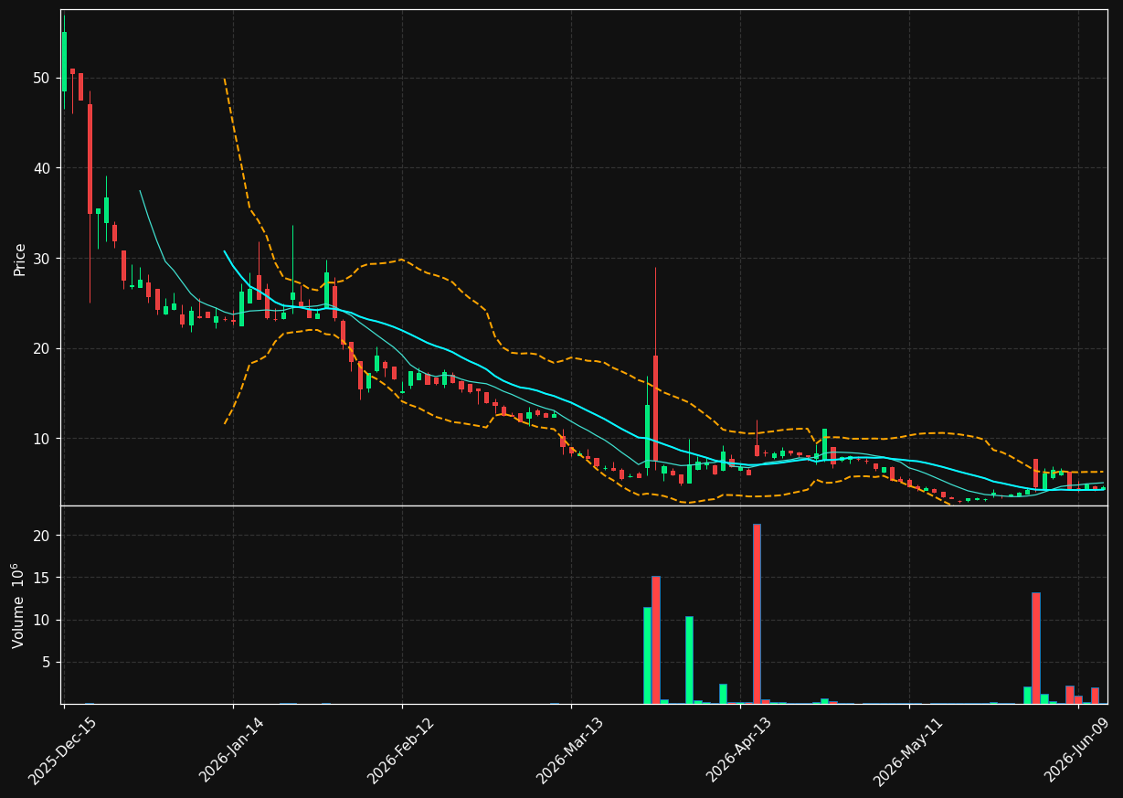Viewport: 1123px width, 798px height.
Task: Click the Volume 10^6 axis title
Action: [x=18, y=605]
